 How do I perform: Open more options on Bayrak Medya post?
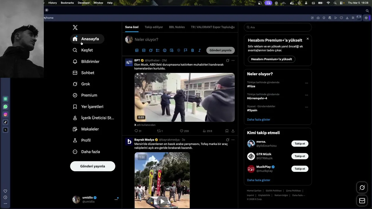233,140
